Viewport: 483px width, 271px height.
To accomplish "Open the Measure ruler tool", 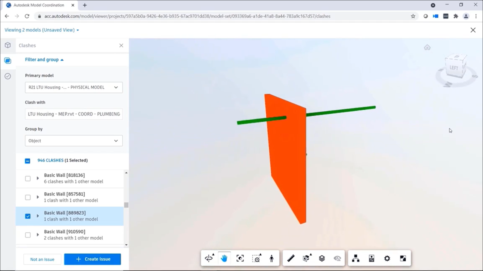I will click(291, 259).
